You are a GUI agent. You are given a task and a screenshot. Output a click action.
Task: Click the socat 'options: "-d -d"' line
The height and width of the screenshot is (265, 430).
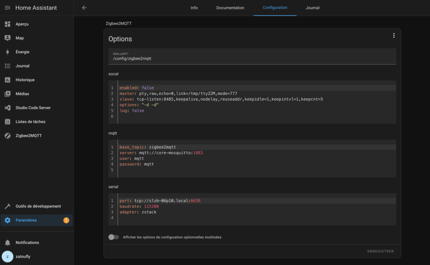coord(257,105)
